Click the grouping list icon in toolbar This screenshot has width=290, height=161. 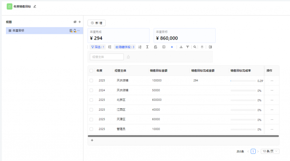110,47
